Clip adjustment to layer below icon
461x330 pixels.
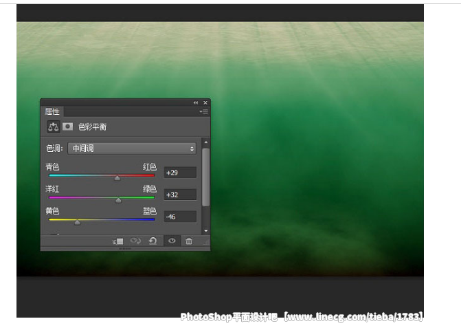click(x=118, y=241)
